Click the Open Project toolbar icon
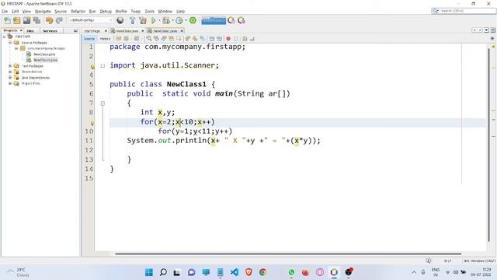The width and height of the screenshot is (497, 280). 26,21
